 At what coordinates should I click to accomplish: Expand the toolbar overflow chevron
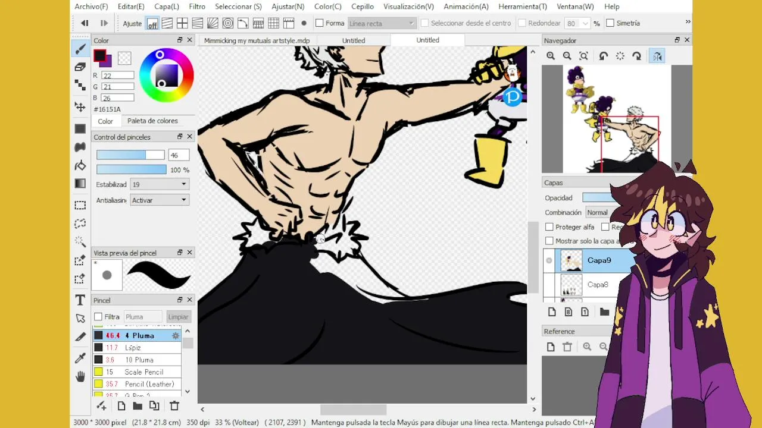688,22
